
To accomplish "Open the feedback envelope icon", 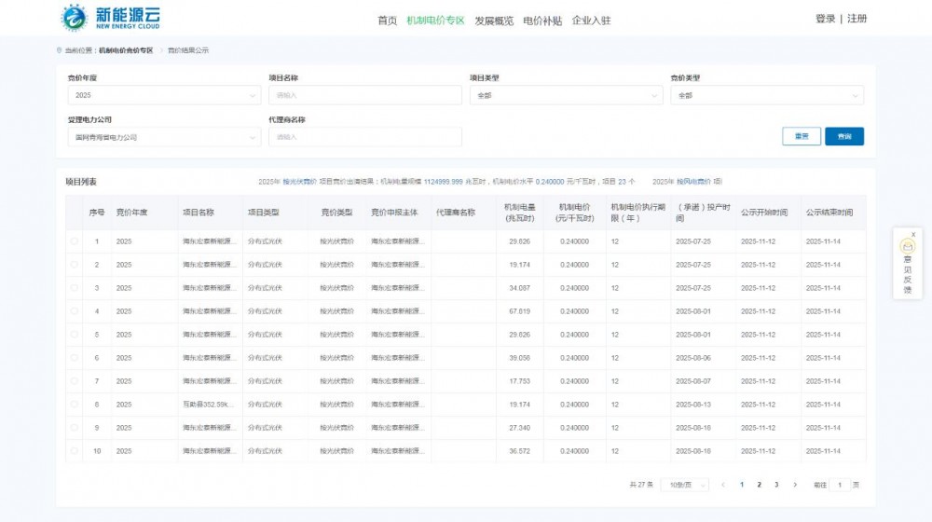I will (907, 247).
